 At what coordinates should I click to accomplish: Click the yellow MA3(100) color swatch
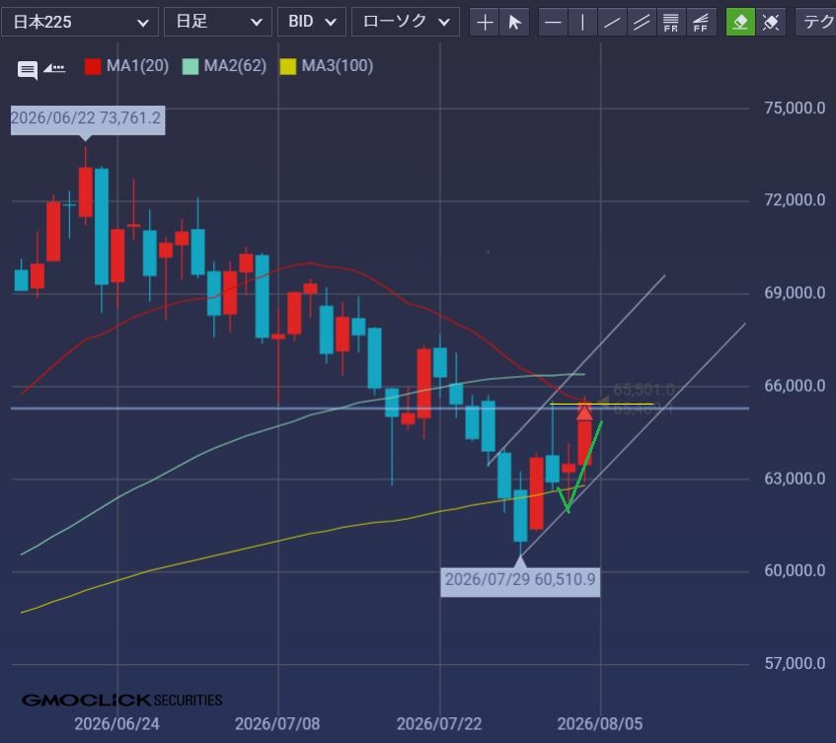pos(288,67)
